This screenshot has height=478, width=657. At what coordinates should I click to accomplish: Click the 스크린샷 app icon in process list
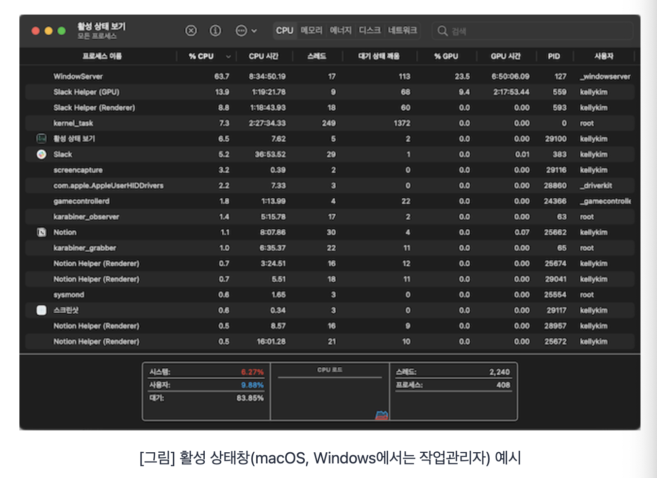41,310
